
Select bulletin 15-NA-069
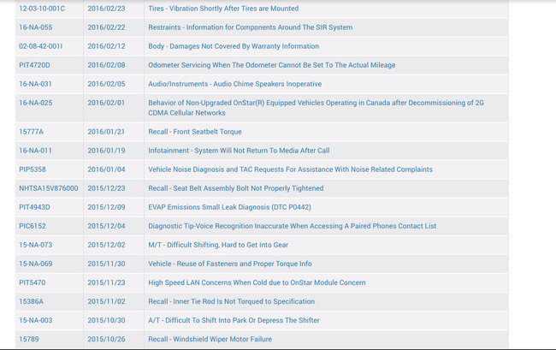(x=35, y=264)
